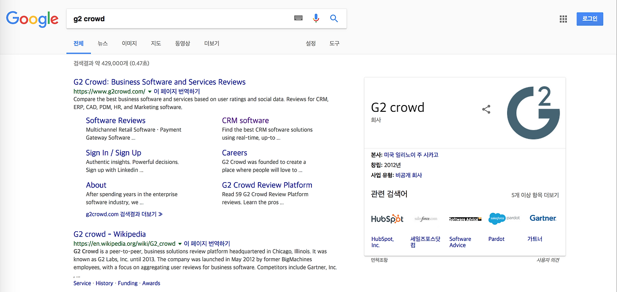Click the Pardot logo thumbnail

tap(504, 218)
